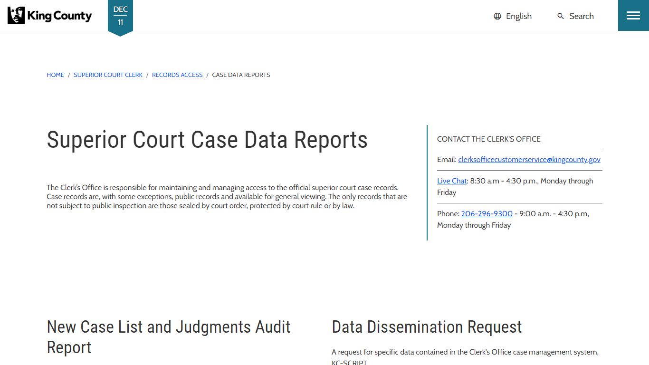This screenshot has width=649, height=365.
Task: Click the paragraph starting "The Clerk's Office is responsible"
Action: 227,197
